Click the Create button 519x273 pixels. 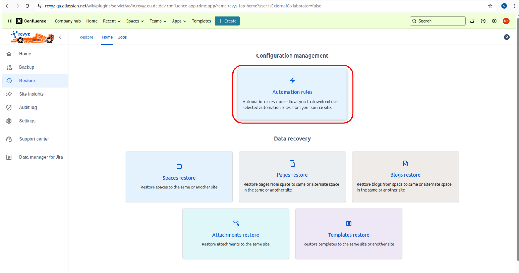coord(227,21)
